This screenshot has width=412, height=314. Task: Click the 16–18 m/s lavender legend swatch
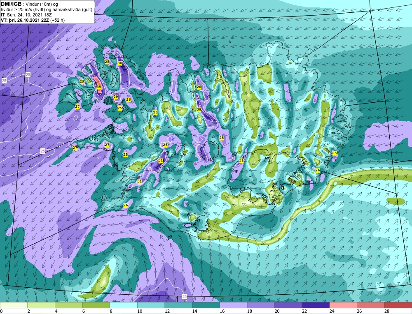pyautogui.click(x=233, y=305)
